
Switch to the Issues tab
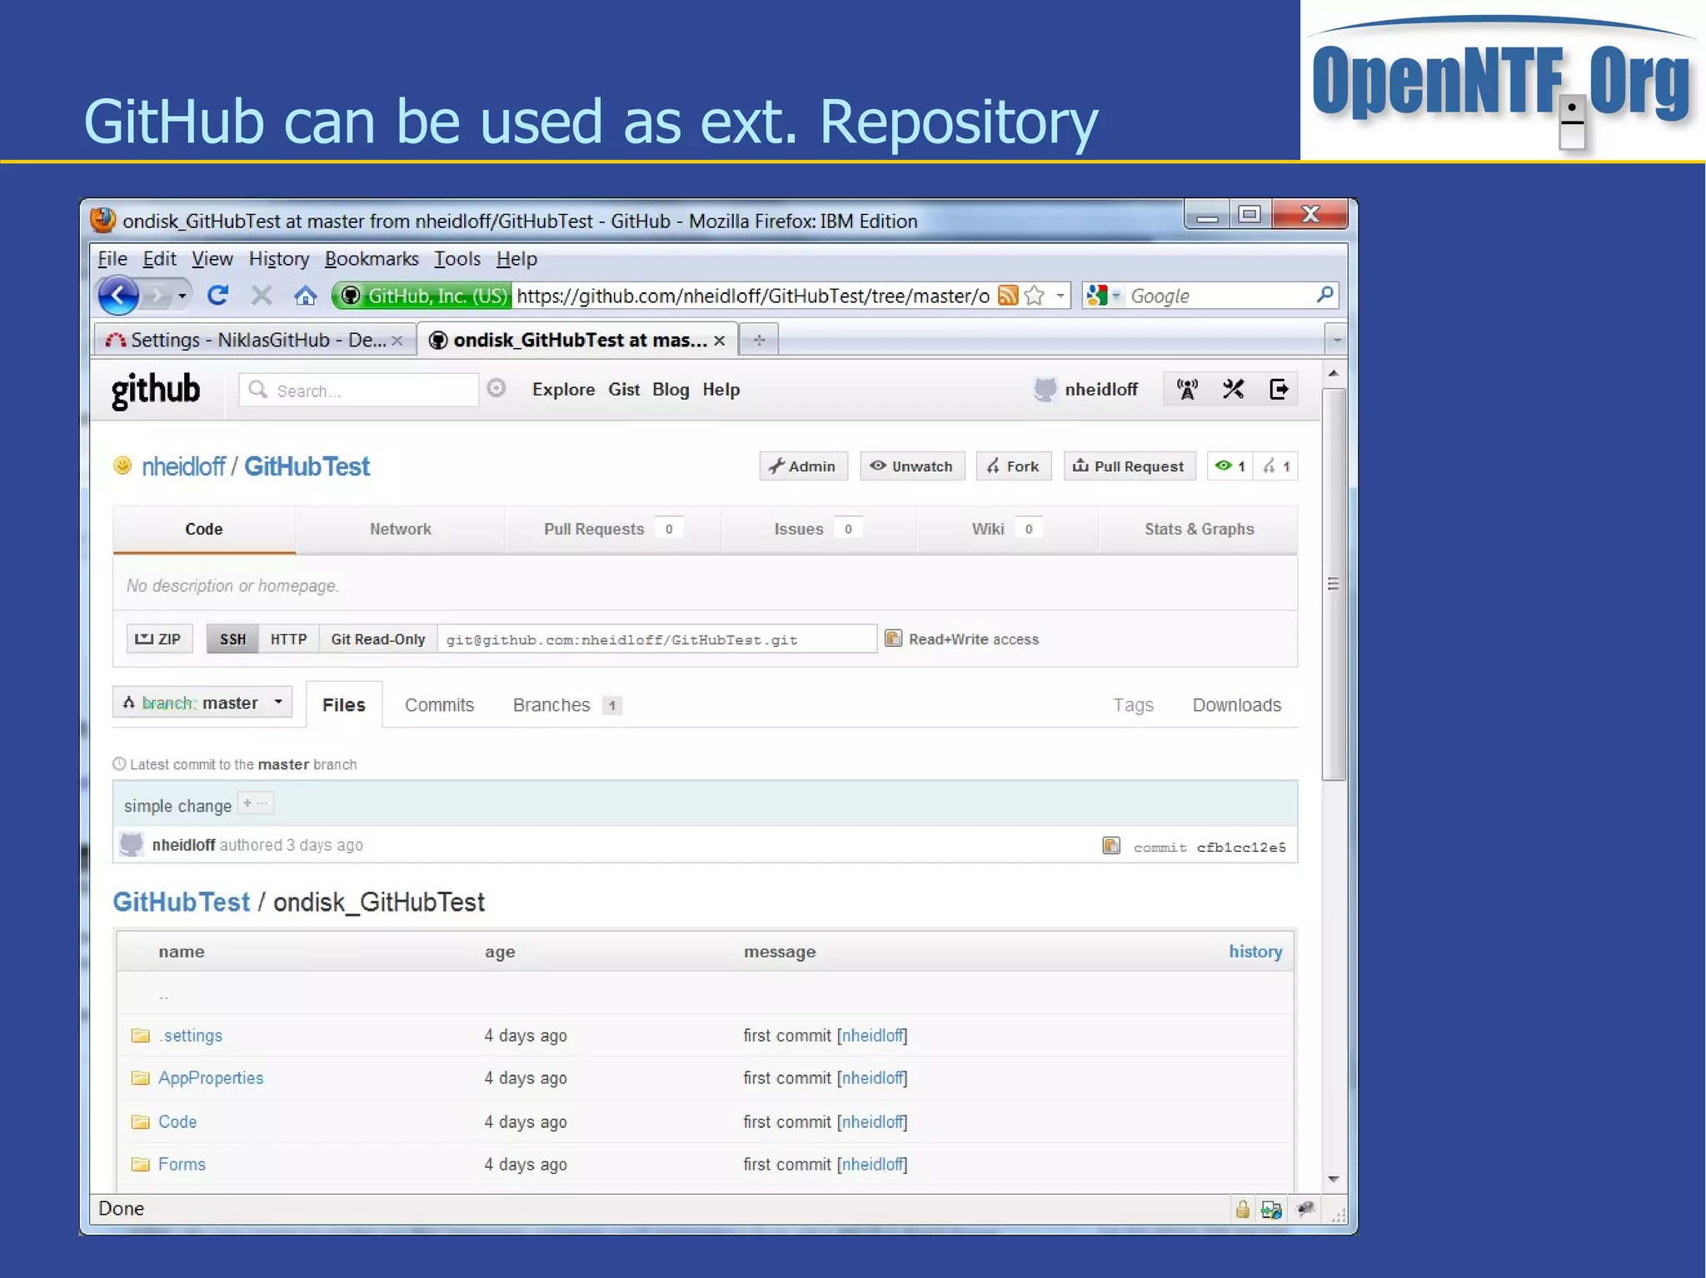(818, 530)
